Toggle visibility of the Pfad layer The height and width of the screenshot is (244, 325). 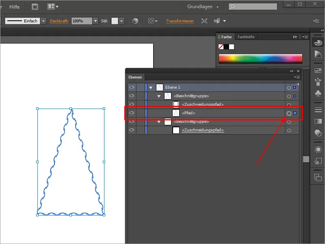[131, 113]
